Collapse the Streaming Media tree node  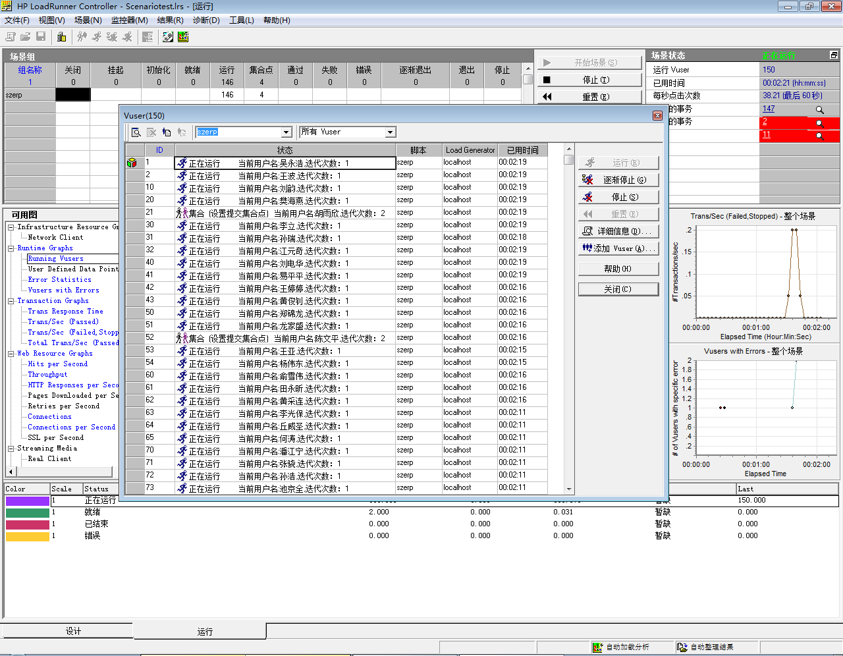[x=11, y=449]
